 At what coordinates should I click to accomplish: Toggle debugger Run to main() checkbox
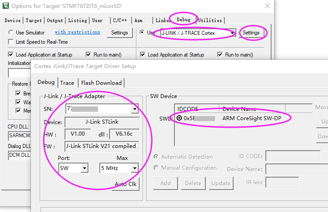pyautogui.click(x=220, y=54)
